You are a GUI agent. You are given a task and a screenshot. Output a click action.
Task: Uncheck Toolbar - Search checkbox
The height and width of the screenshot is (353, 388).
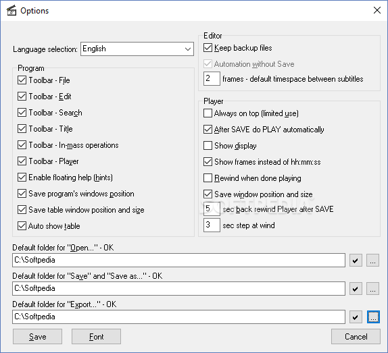coord(22,113)
